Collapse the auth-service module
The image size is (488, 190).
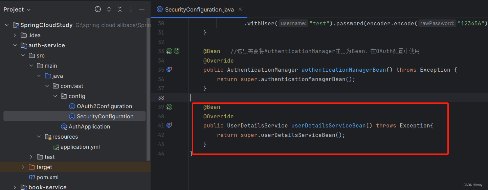pos(15,45)
